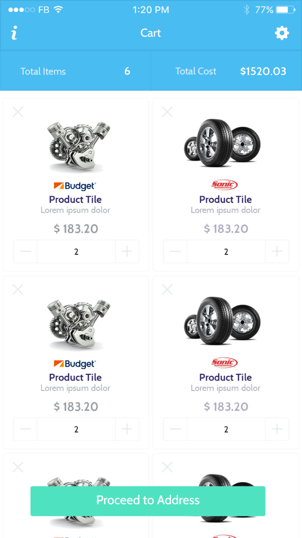Decrease quantity of first Sonic product
Image resolution: width=302 pixels, height=538 pixels.
[176, 252]
